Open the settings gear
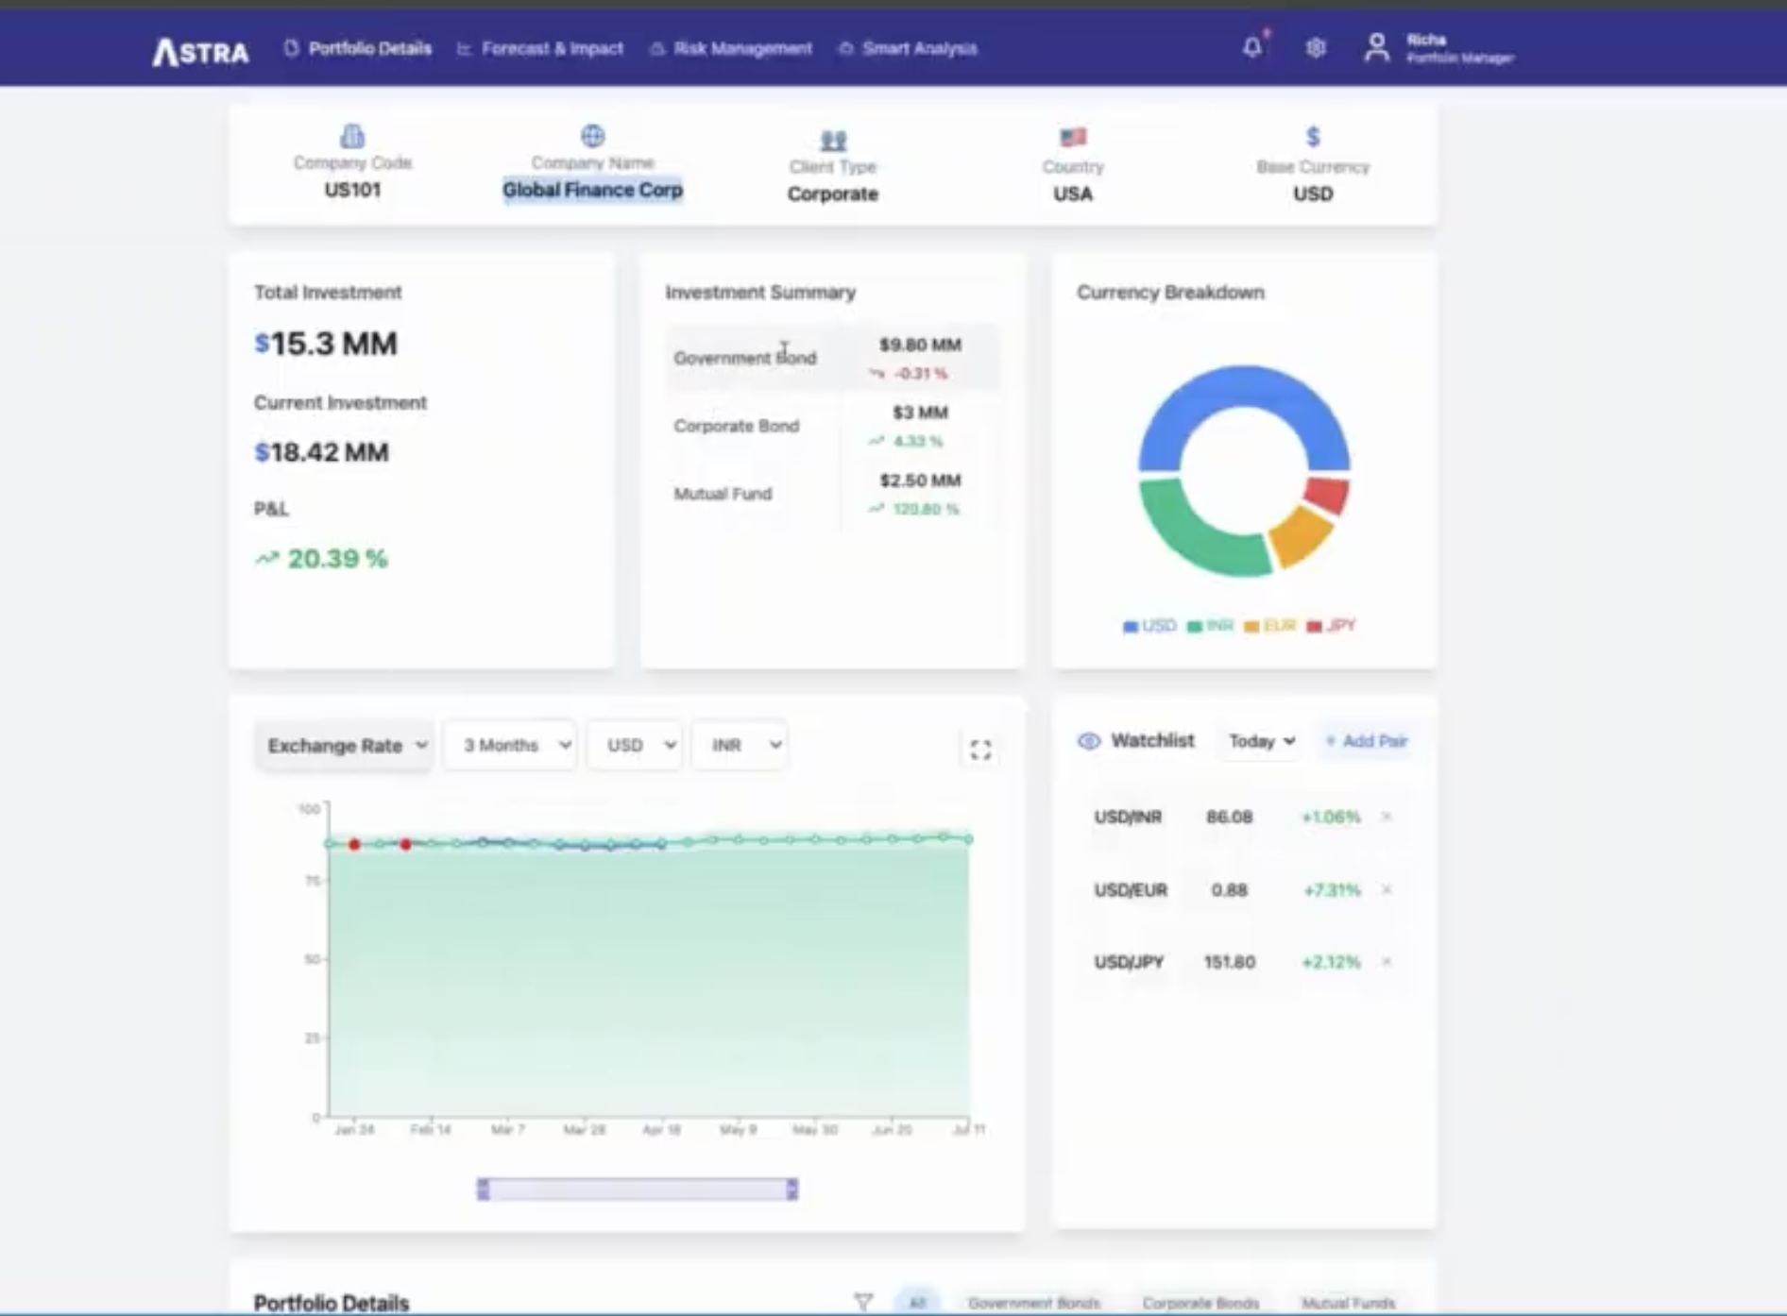This screenshot has width=1787, height=1316. (x=1315, y=48)
